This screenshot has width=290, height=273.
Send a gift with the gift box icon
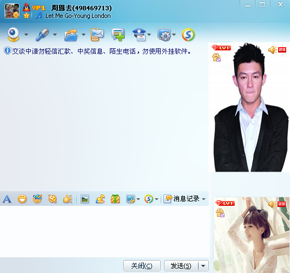coord(115,199)
